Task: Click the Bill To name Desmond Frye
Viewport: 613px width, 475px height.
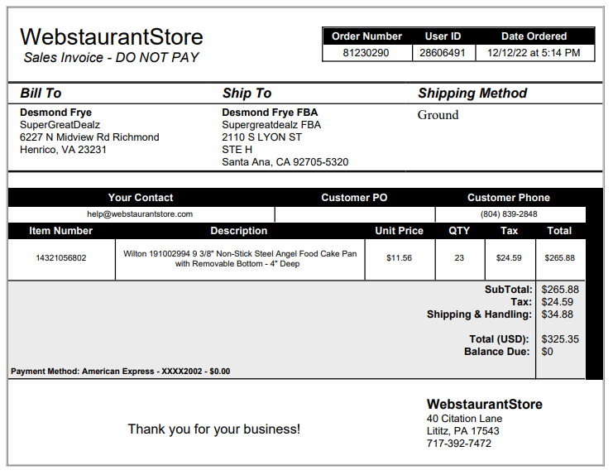Action: point(56,113)
